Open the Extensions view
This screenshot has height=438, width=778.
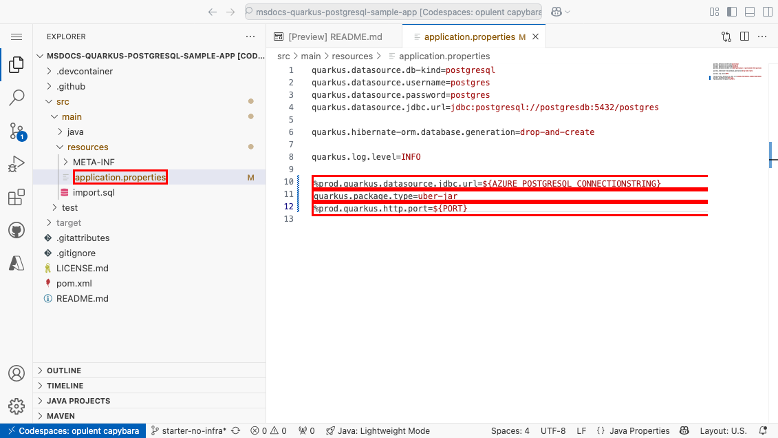[17, 197]
